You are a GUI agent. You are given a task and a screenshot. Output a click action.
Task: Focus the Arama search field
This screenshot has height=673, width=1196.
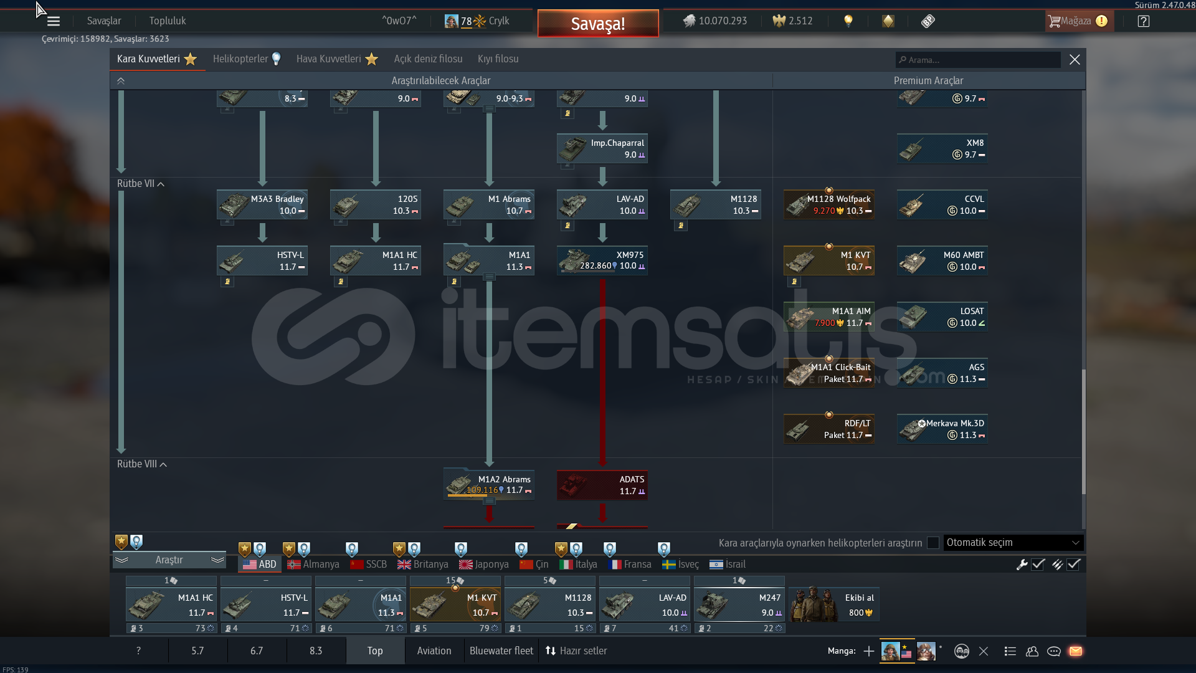click(x=978, y=60)
